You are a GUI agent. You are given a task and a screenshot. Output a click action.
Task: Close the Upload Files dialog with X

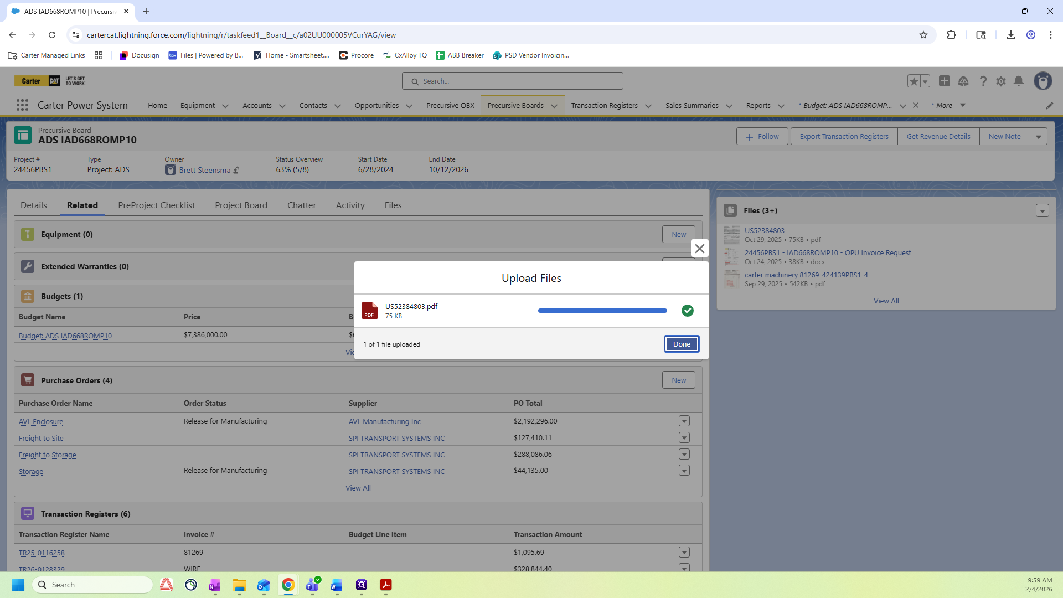[700, 249]
